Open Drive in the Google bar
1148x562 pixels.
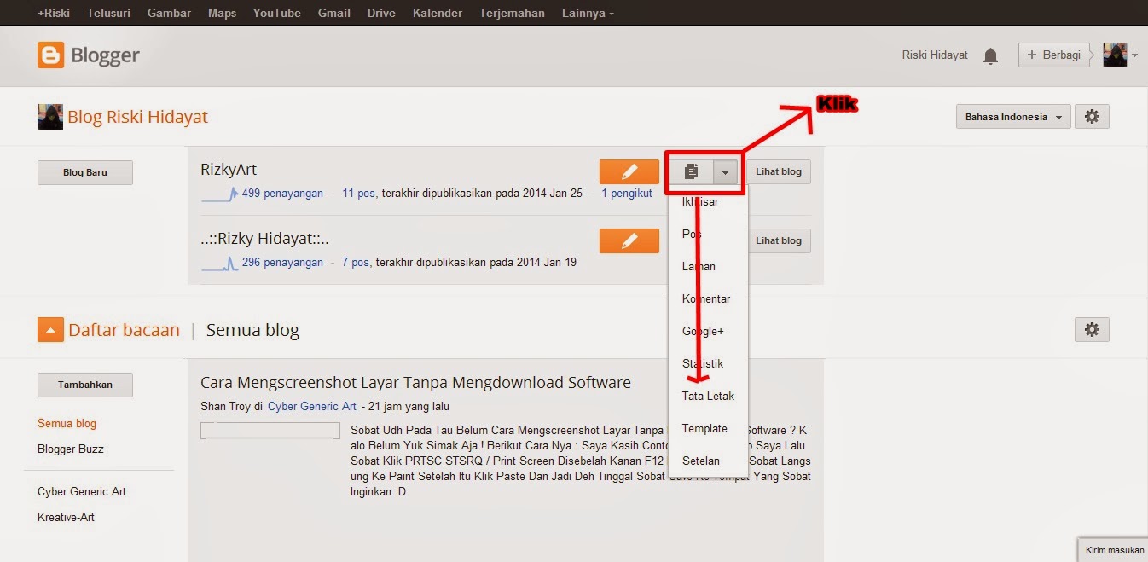[382, 13]
